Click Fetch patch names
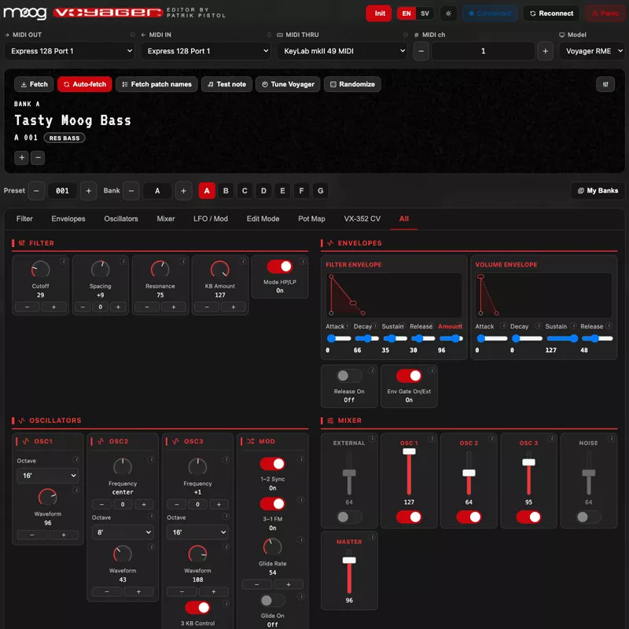This screenshot has height=629, width=629. [156, 84]
